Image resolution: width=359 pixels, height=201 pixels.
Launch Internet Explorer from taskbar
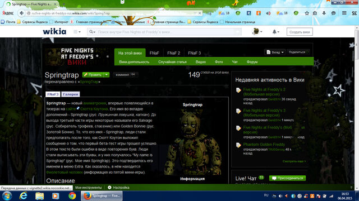pyautogui.click(x=23, y=196)
